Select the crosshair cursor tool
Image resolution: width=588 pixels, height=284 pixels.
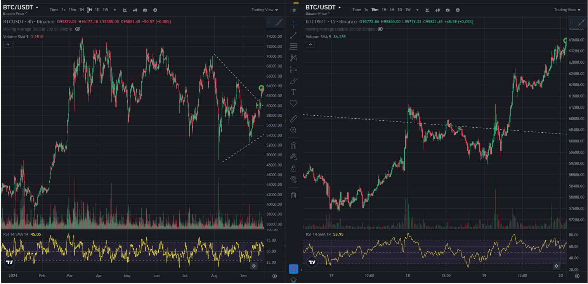click(x=293, y=24)
